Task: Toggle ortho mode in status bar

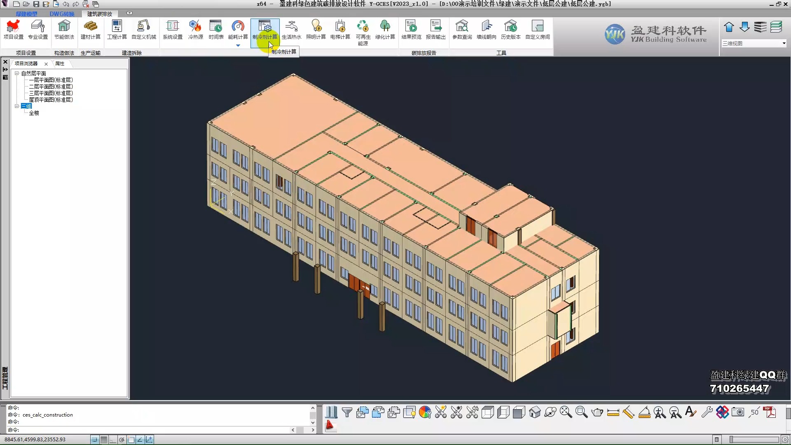Action: (112, 440)
